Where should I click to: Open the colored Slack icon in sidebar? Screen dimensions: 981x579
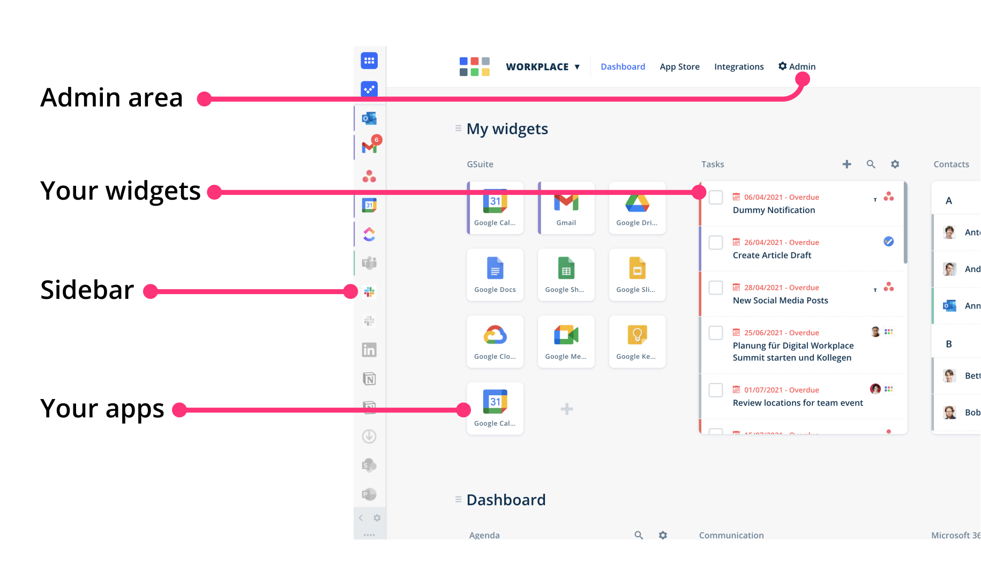369,292
